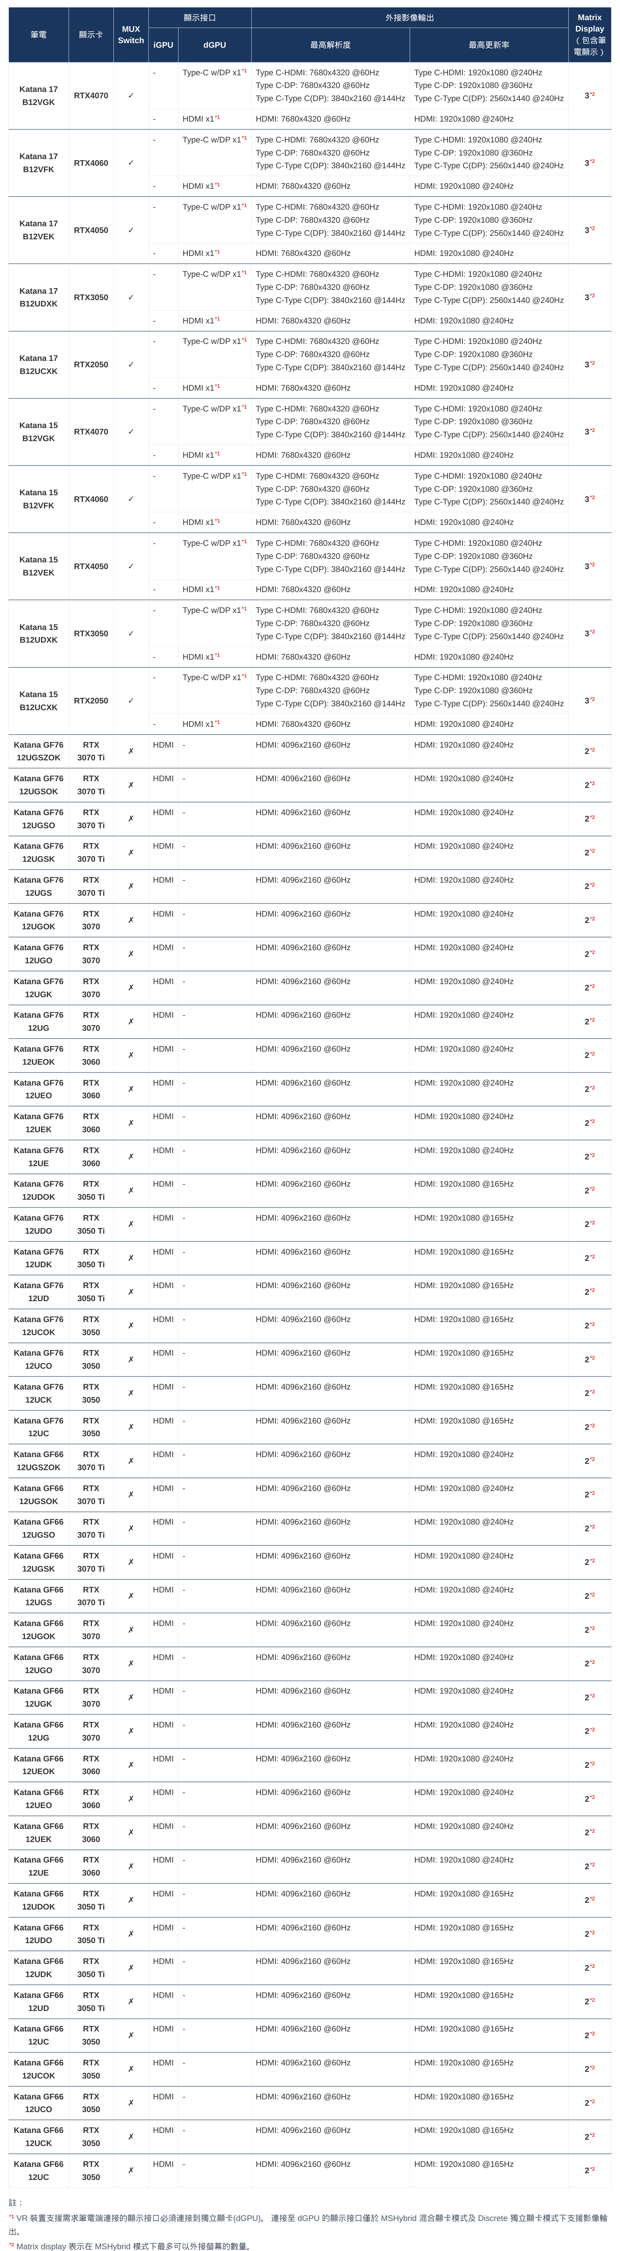Click the 筆電 column header

39,35
